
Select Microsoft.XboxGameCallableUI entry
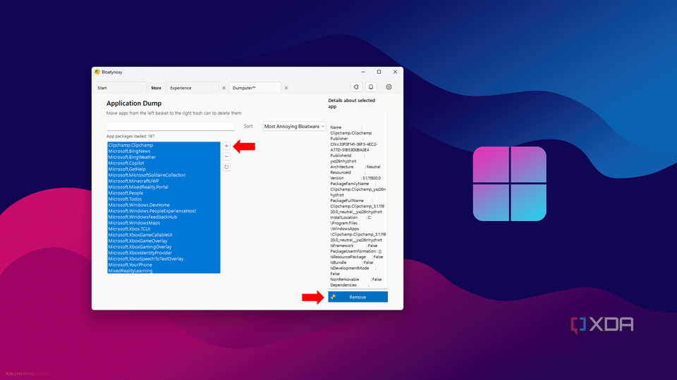tap(164, 235)
